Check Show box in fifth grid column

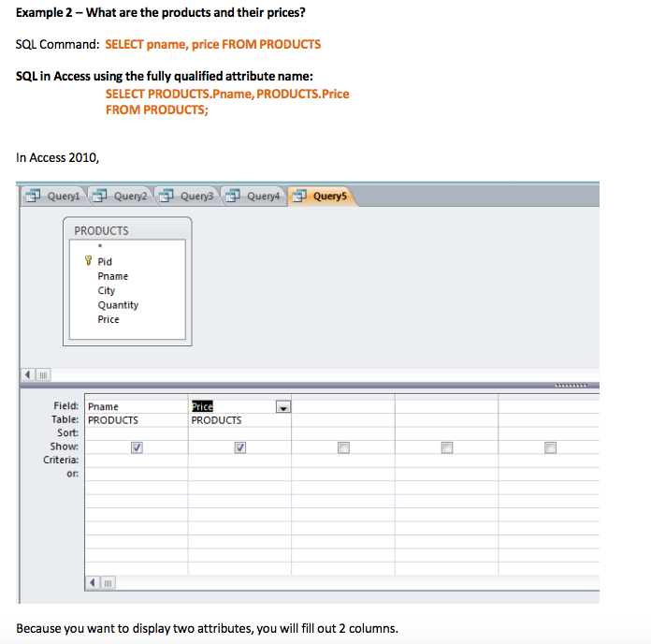[x=550, y=447]
